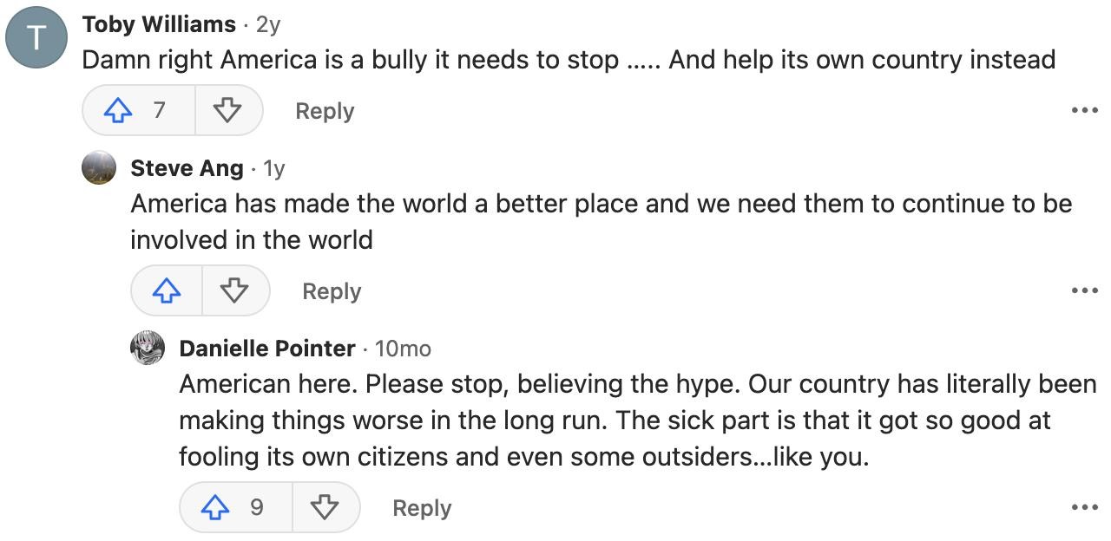Downvote Danielle Pointer's comment
This screenshot has width=1111, height=541.
(325, 507)
